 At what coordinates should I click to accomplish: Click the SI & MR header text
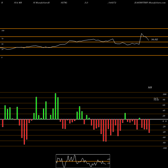point(18,3)
